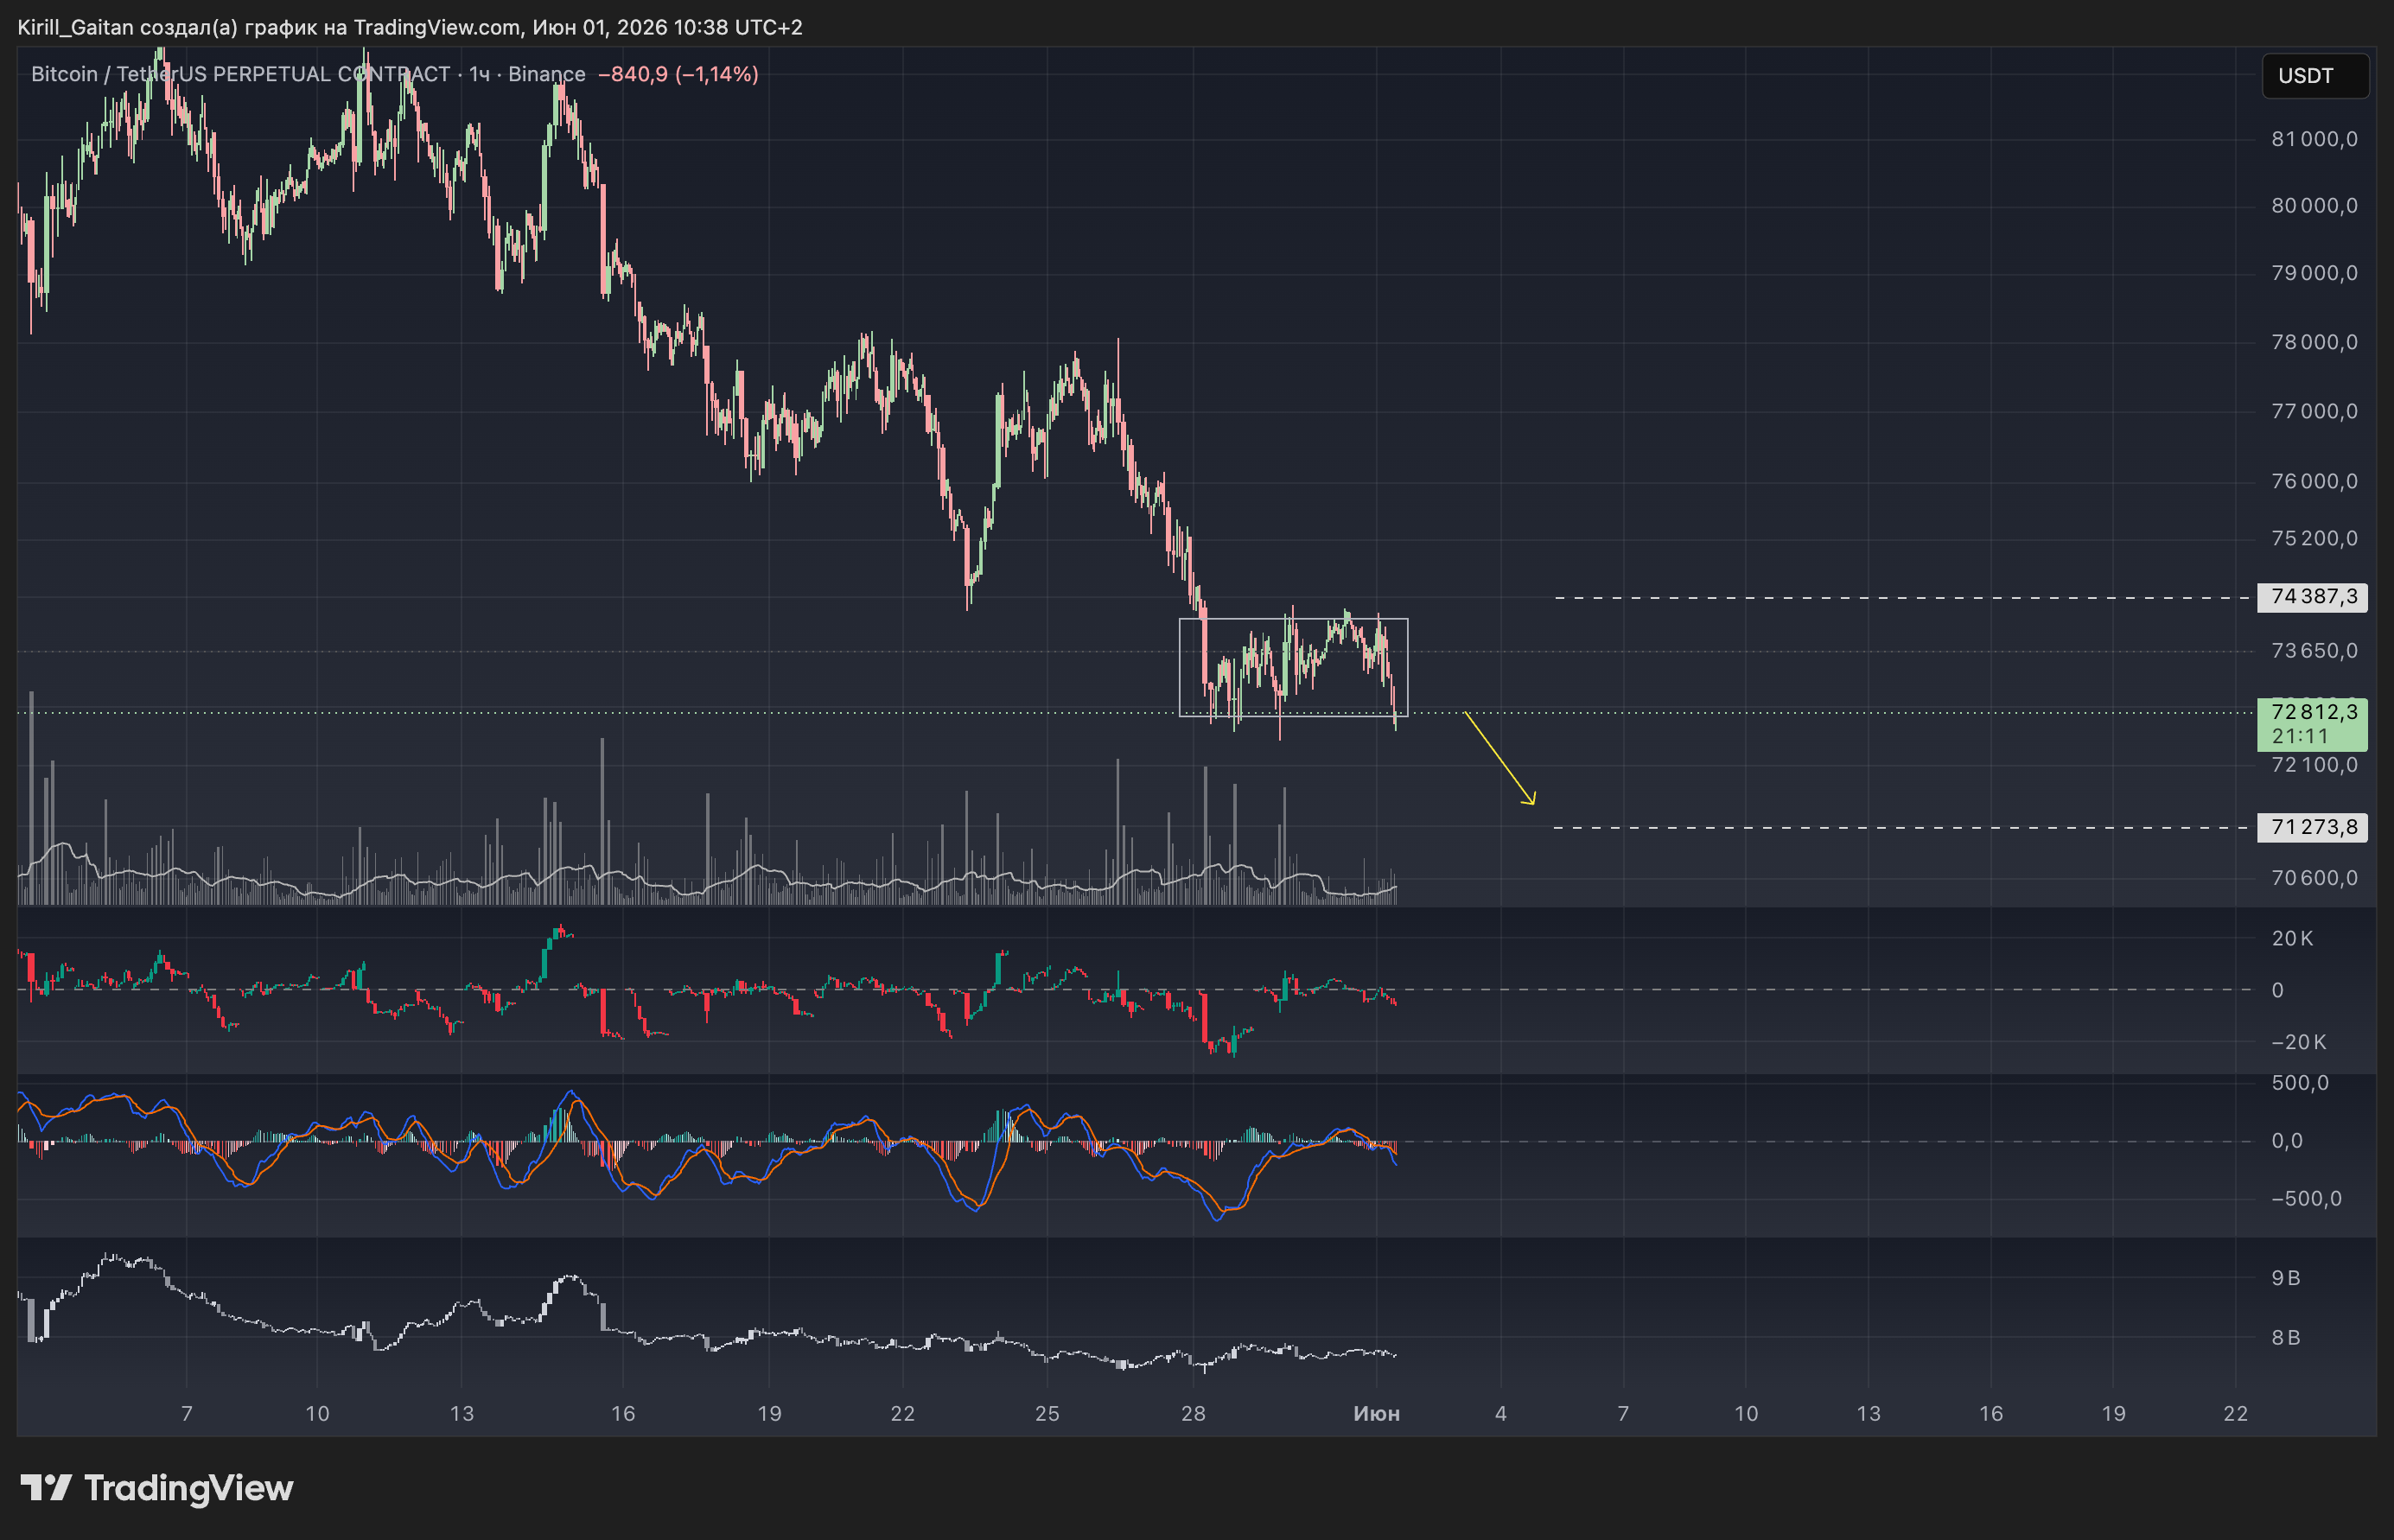Select the −840,9 (−1,14%) change value
The width and height of the screenshot is (2394, 1540).
pyautogui.click(x=678, y=74)
